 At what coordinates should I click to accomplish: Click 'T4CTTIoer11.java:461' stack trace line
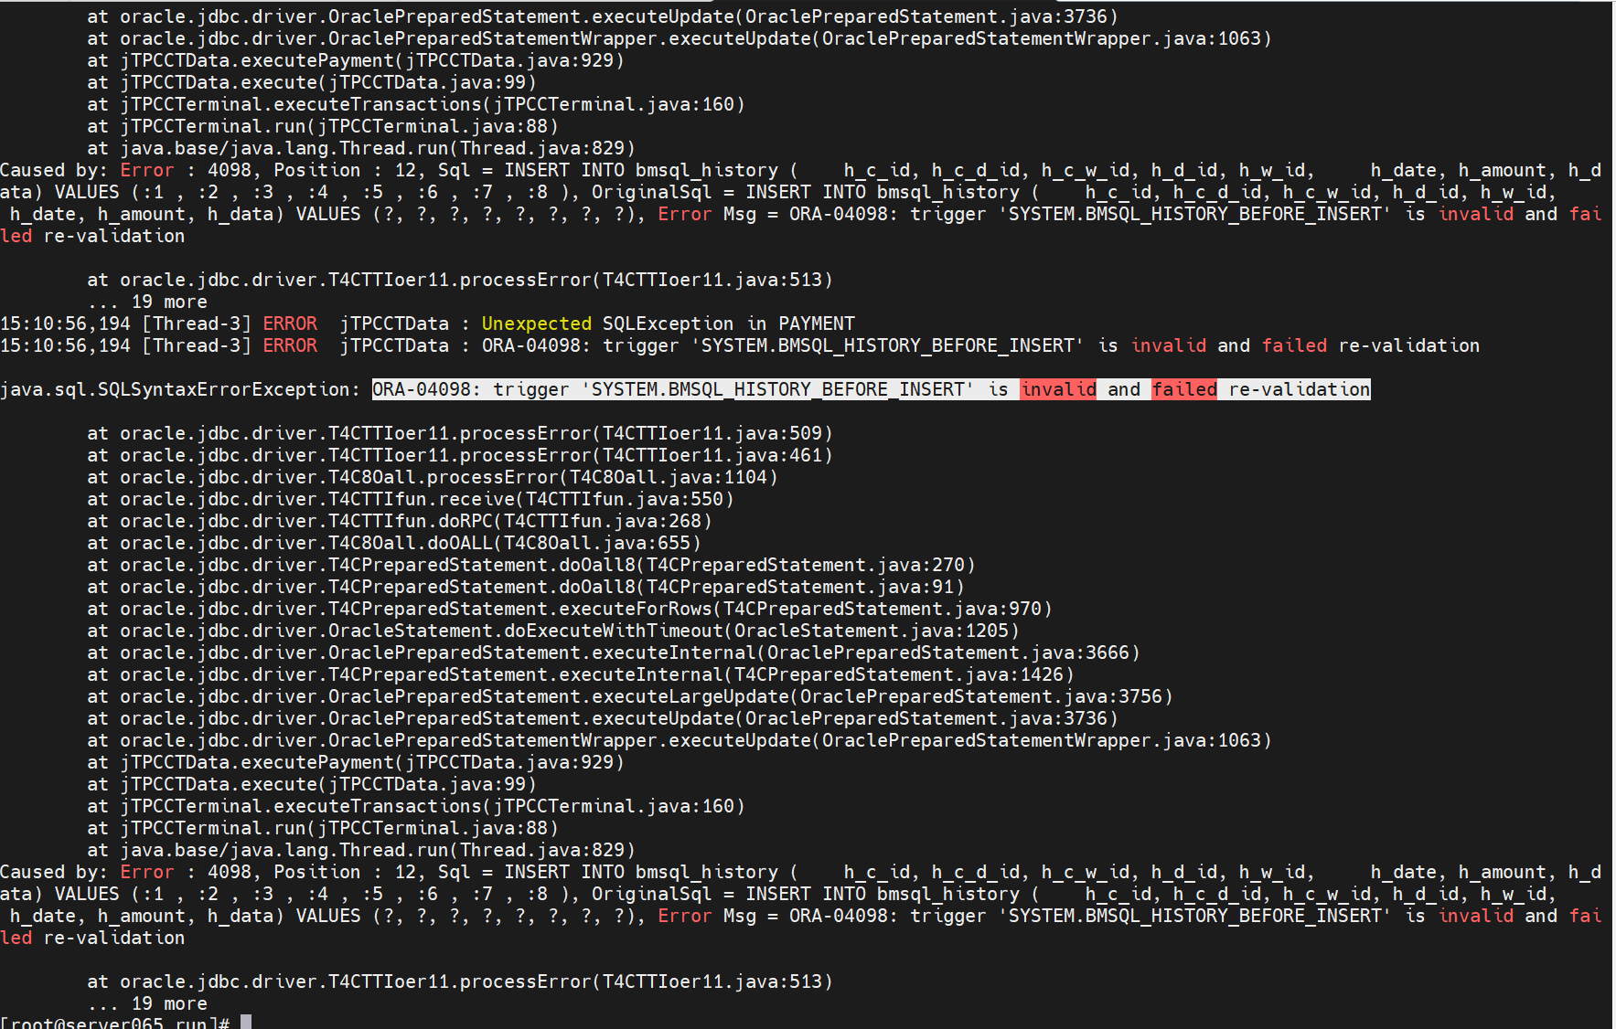pyautogui.click(x=460, y=455)
